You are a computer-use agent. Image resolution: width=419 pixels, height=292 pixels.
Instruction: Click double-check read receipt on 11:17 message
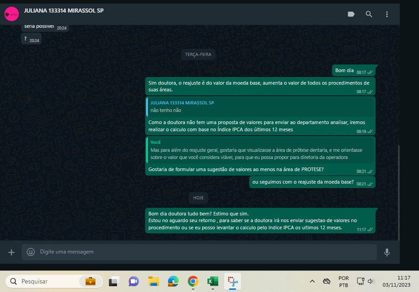coord(370,229)
